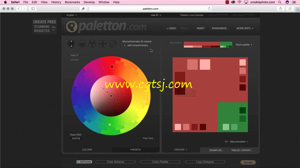Open the RANDOMIZE... options
The width and height of the screenshot is (300, 168).
coord(220,28)
